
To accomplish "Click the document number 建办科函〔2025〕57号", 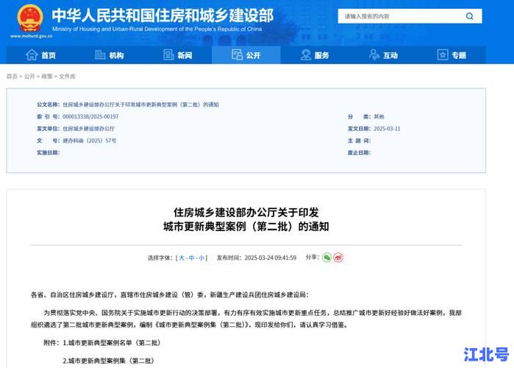I will 90,141.
